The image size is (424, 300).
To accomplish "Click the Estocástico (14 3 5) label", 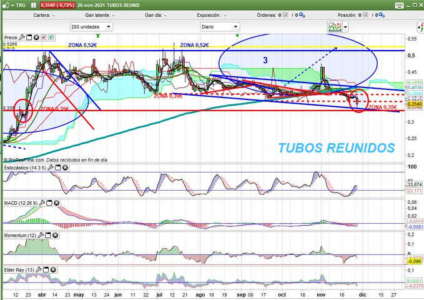I will click(x=25, y=168).
